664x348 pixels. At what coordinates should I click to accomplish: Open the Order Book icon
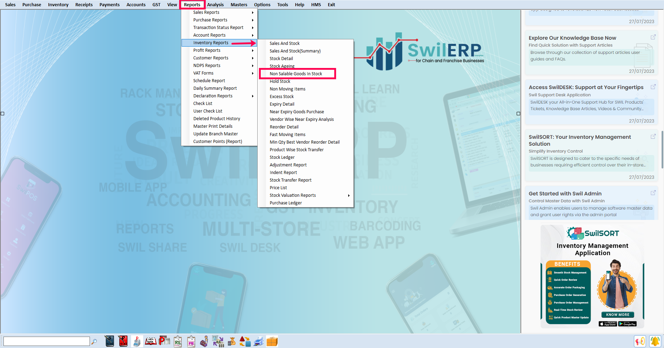[x=150, y=341]
